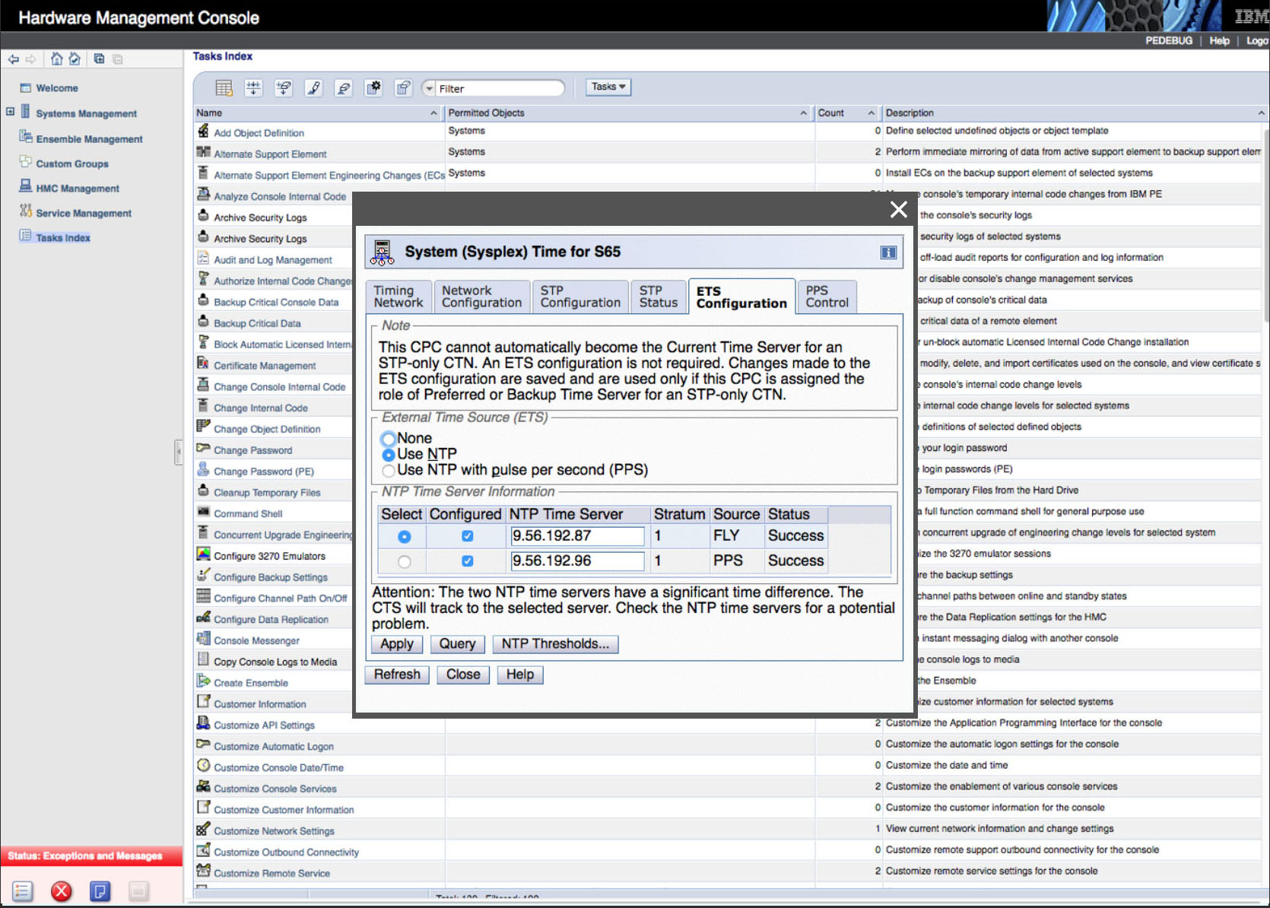Click the clear all sorts eraser icon
Image resolution: width=1270 pixels, height=908 pixels.
click(344, 88)
